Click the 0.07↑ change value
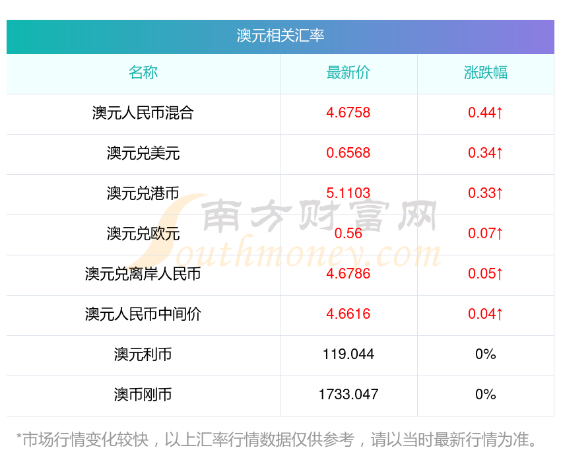Viewport: 561px width, 460px height. coord(486,234)
